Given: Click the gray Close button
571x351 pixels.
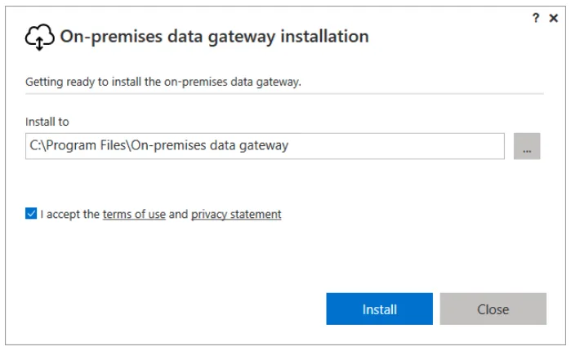Looking at the screenshot, I should point(493,309).
